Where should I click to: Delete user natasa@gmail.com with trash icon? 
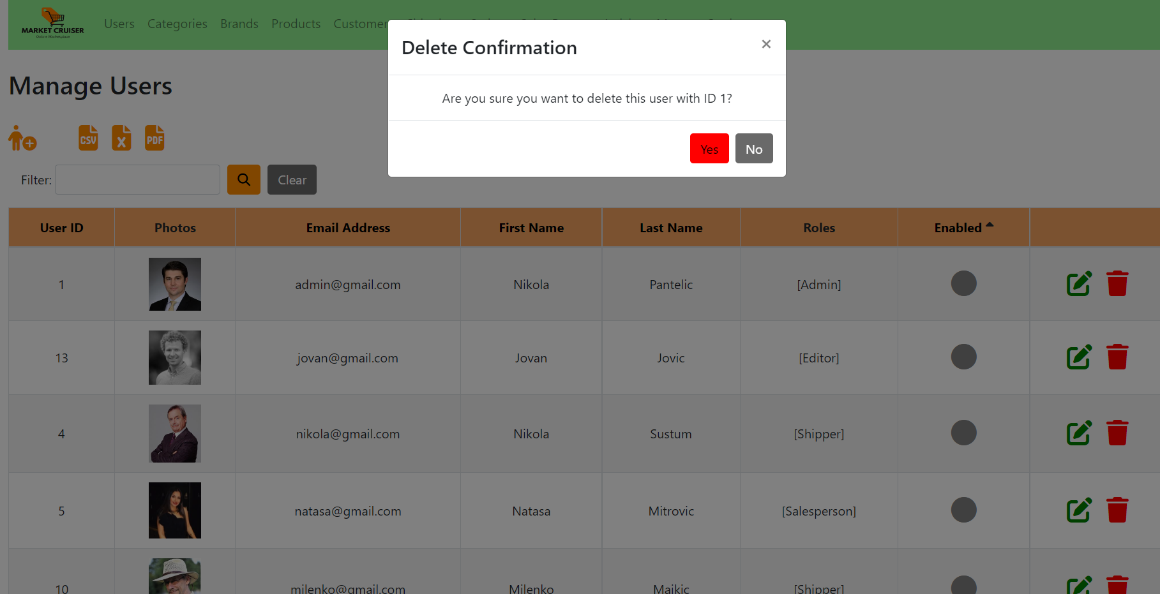[1117, 510]
